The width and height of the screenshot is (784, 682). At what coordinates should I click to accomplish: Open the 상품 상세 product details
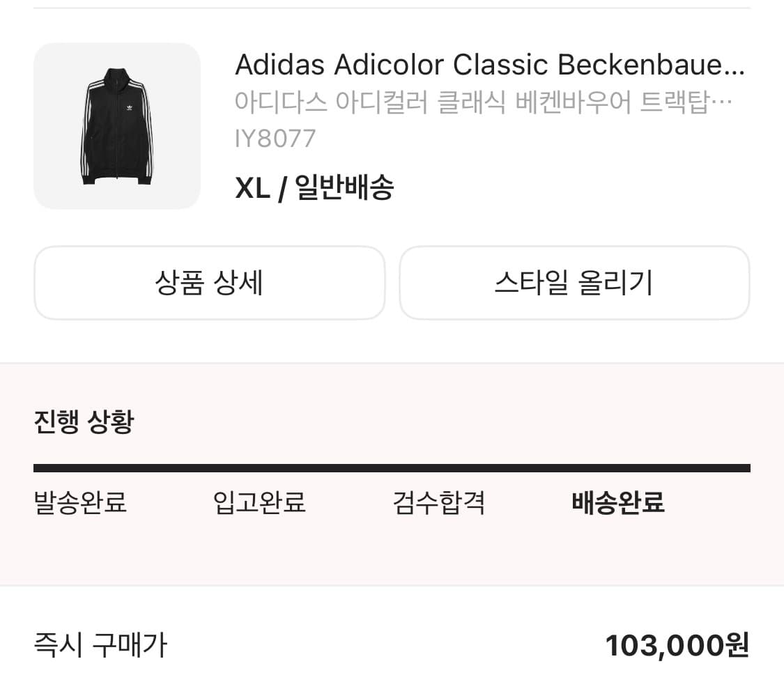point(209,283)
